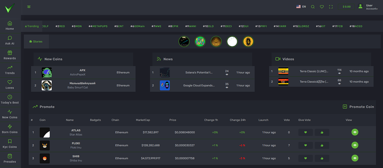This screenshot has width=383, height=168.
Task: Love the FLOKI coin with heart button
Action: point(305,145)
